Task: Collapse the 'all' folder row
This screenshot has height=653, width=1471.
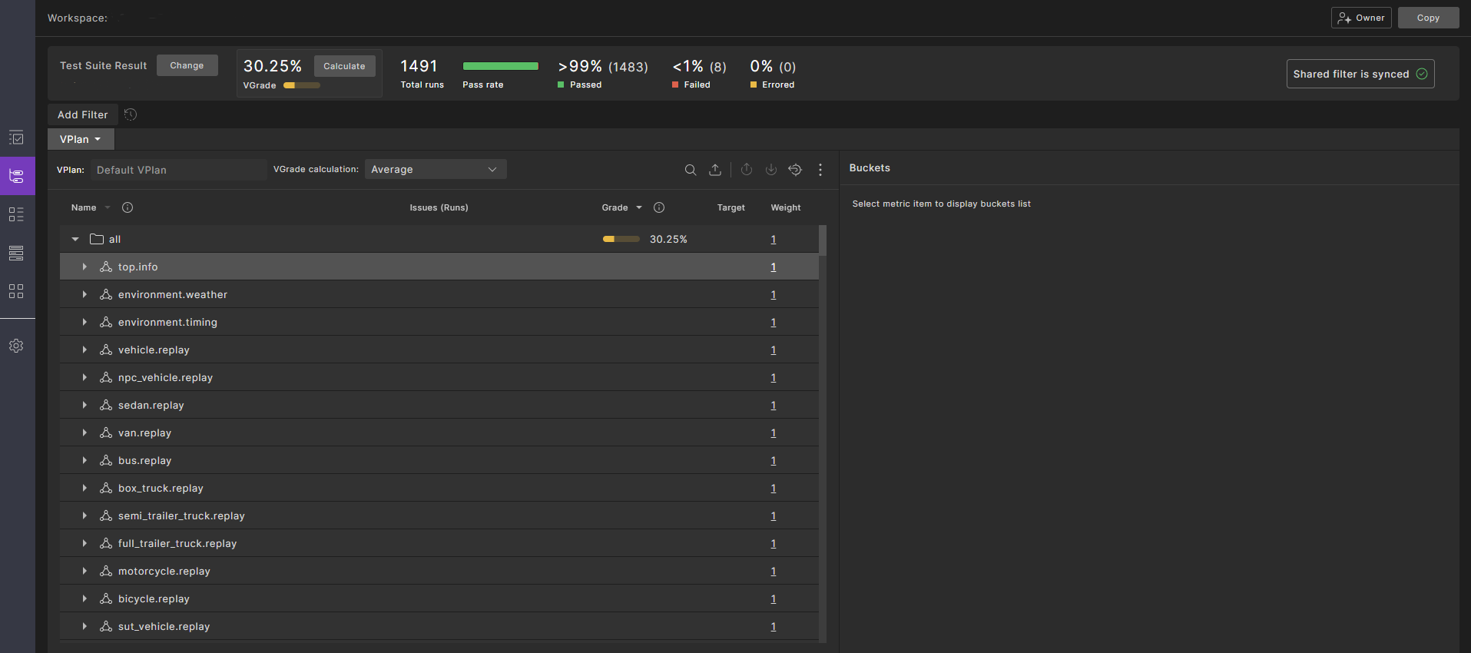Action: tap(75, 240)
